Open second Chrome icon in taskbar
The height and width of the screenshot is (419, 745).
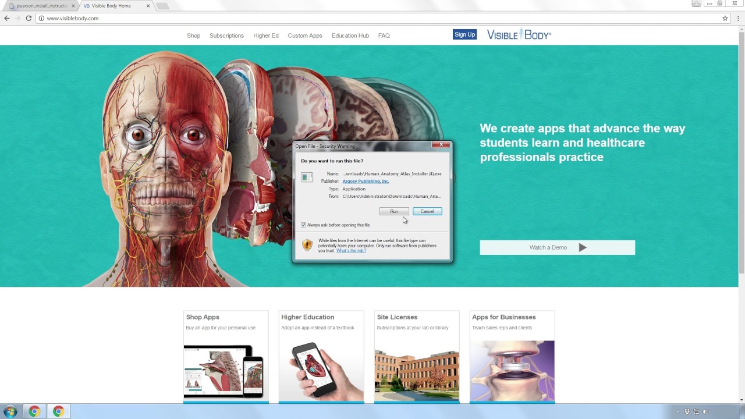click(58, 411)
